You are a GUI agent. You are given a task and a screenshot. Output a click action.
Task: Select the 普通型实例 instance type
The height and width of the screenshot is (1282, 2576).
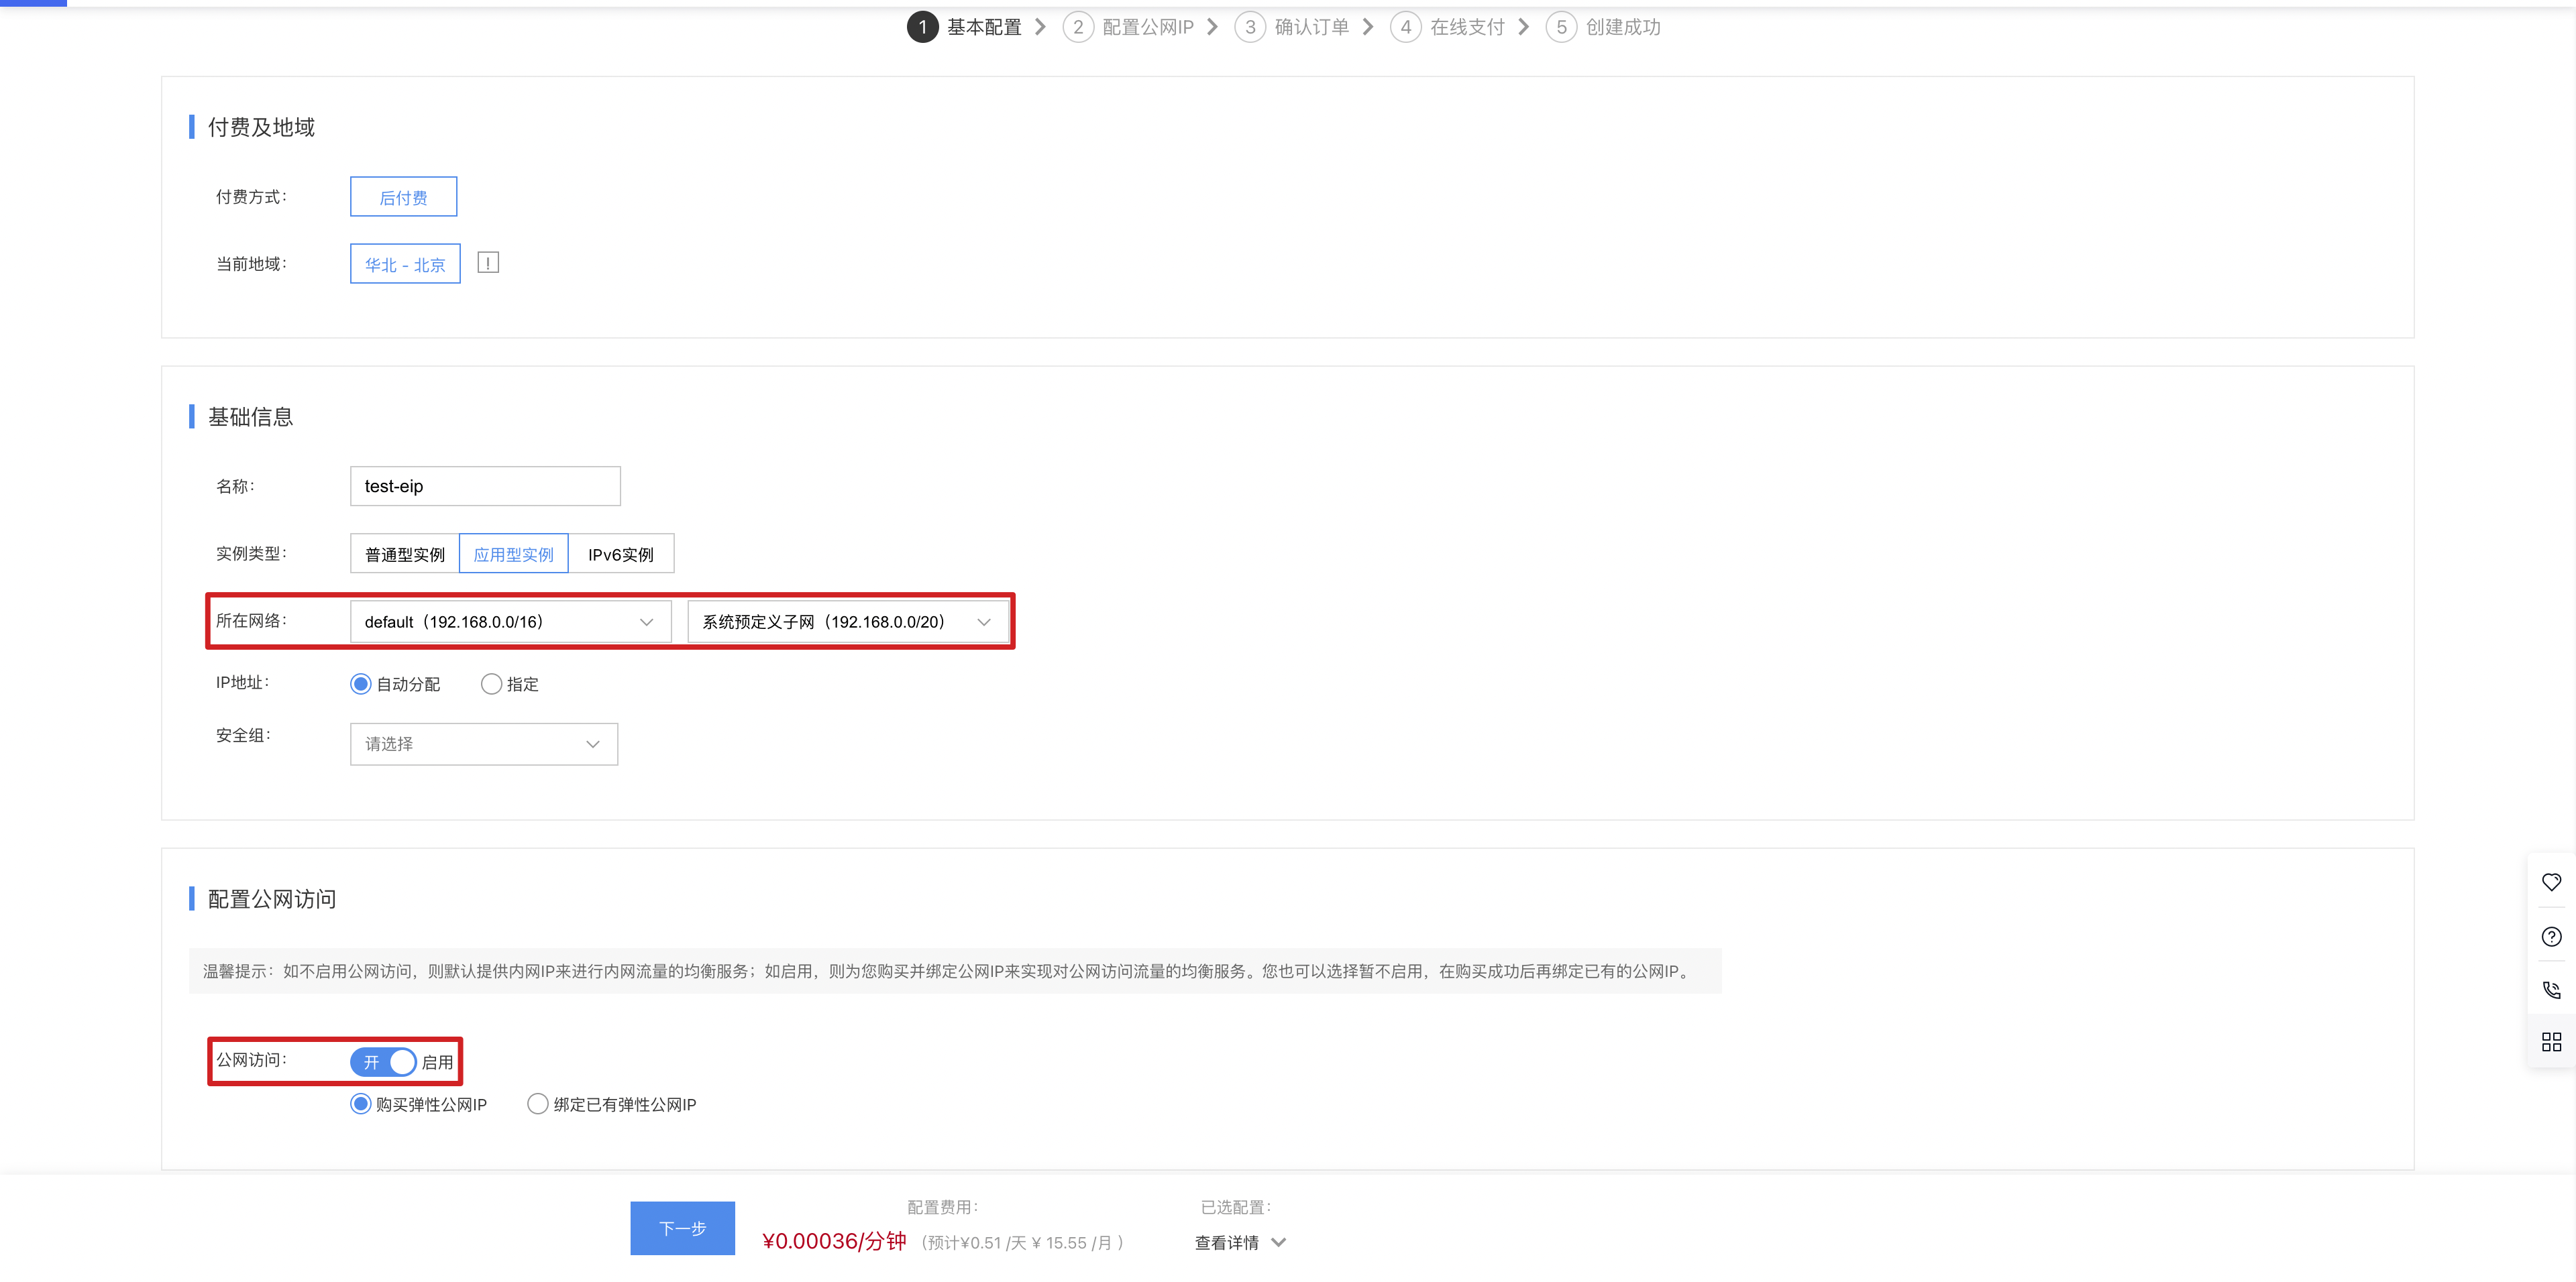(x=405, y=554)
